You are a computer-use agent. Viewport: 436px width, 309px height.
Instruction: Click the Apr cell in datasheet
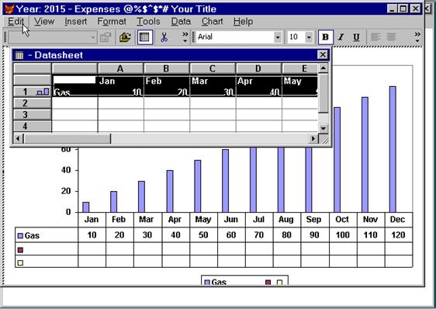[x=258, y=81]
